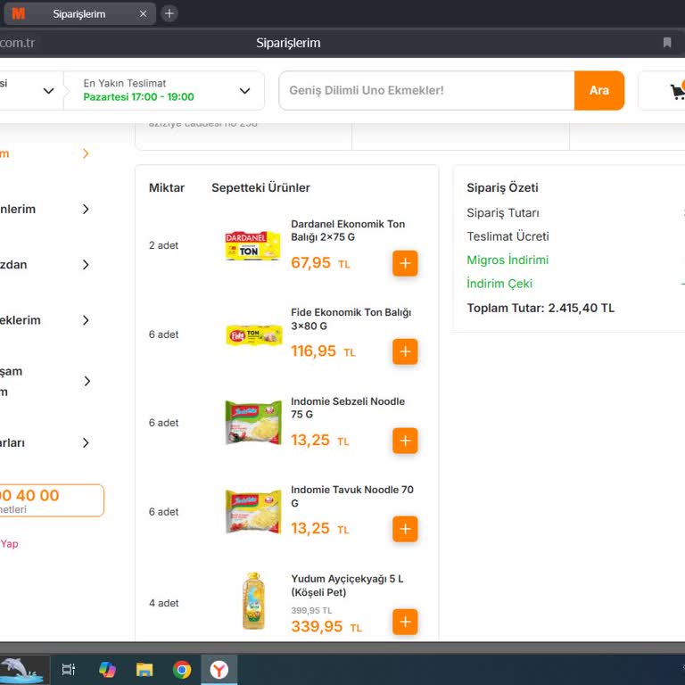
Task: Click the Migros M tab favicon
Action: (19, 14)
